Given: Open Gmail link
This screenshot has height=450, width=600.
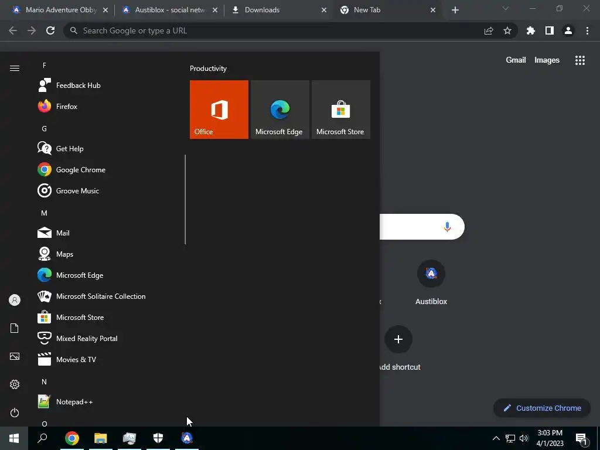Looking at the screenshot, I should (516, 60).
